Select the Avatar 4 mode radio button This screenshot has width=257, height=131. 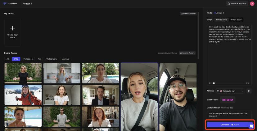[215, 13]
